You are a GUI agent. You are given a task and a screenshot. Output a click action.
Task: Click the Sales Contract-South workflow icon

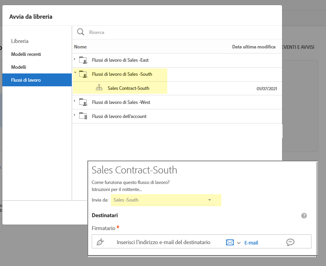[99, 88]
